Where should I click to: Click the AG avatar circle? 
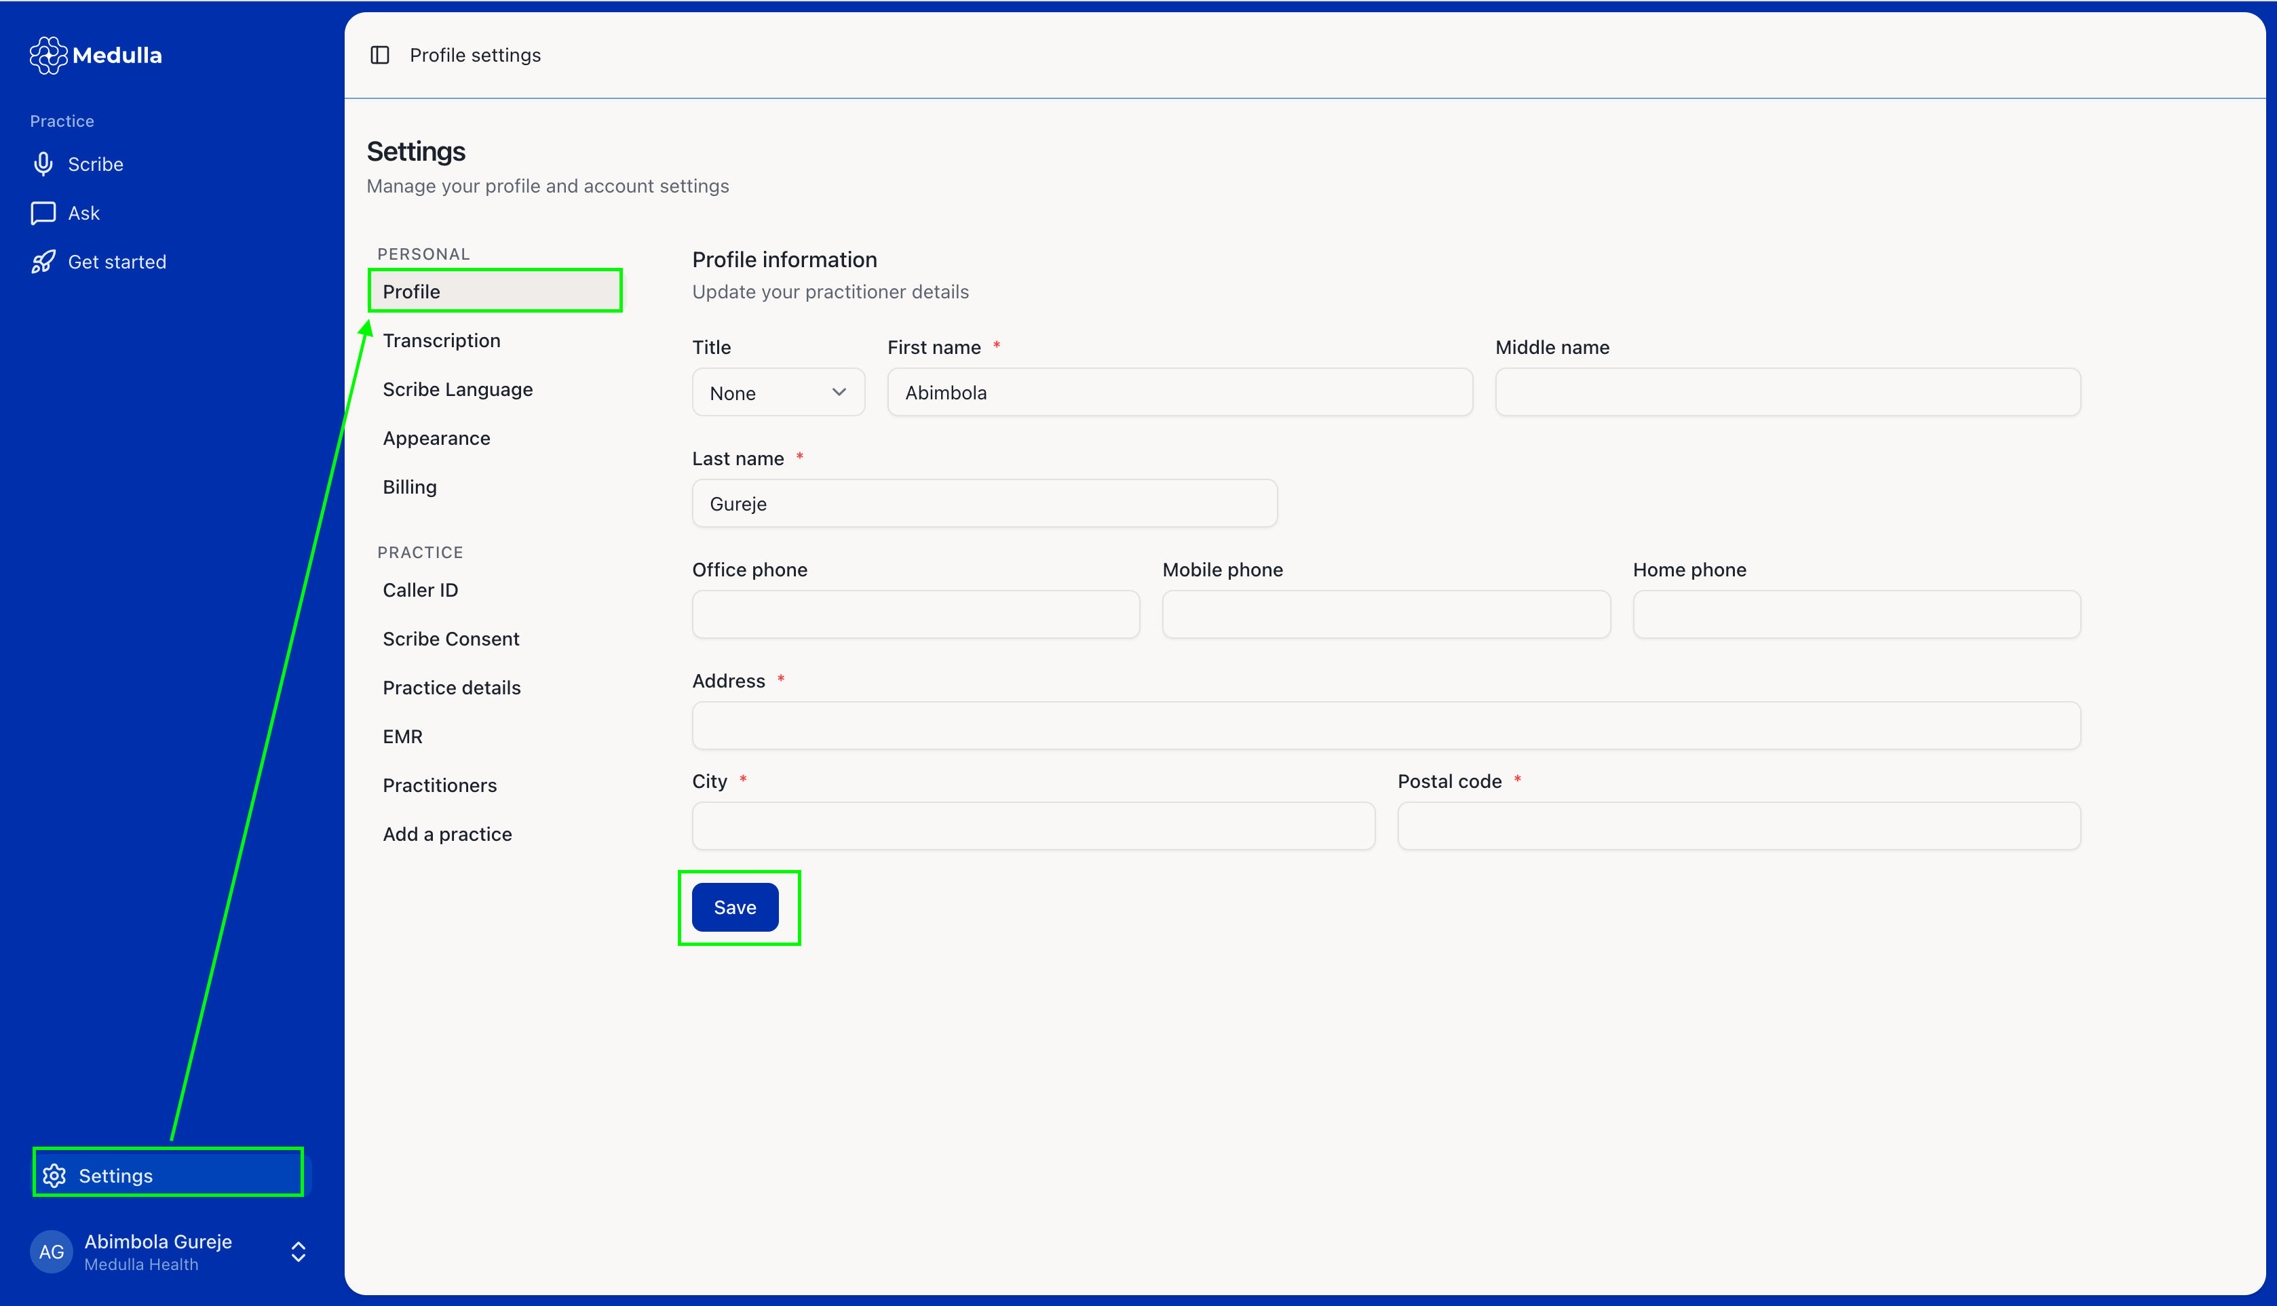(51, 1251)
